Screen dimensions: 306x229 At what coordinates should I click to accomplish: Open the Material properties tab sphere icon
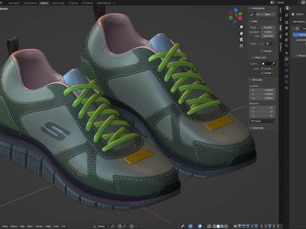286,88
